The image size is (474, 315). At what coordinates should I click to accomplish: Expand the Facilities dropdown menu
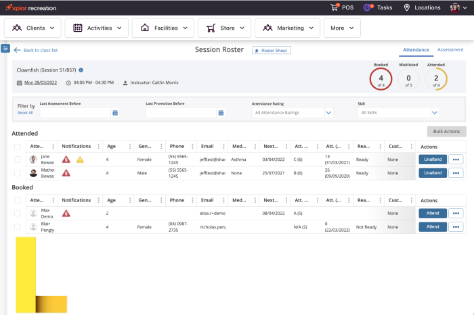[x=163, y=28]
